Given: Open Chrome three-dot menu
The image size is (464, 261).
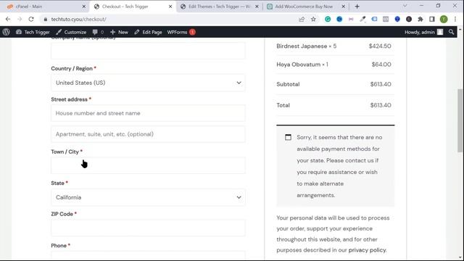Looking at the screenshot, I should pos(455,20).
